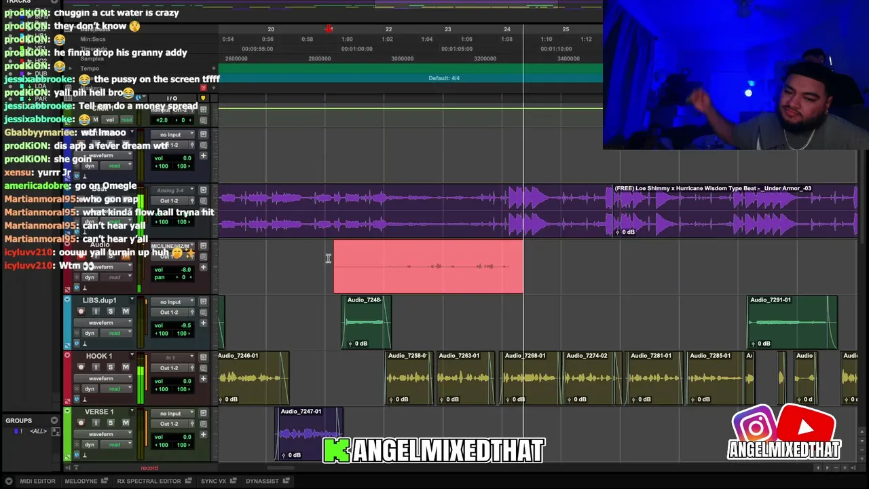Open the LIBS.dup1 no input selector

pos(172,302)
